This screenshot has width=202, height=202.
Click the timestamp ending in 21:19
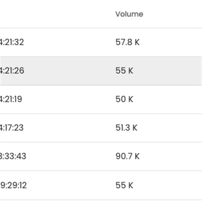pos(12,99)
